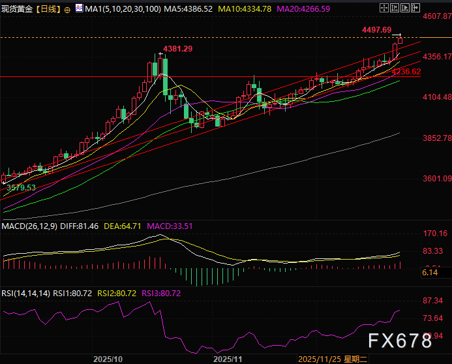Viewport: 452px width, 364px height.
Task: Click the circled plus icon beside 日线
Action: coord(68,10)
